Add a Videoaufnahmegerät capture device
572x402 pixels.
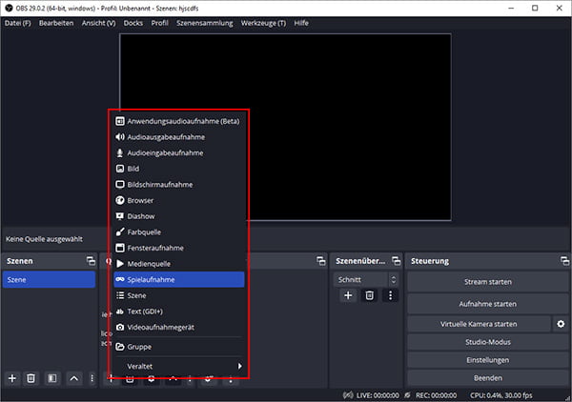pos(179,328)
